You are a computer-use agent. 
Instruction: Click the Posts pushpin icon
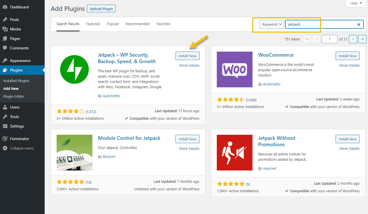[x=5, y=20]
